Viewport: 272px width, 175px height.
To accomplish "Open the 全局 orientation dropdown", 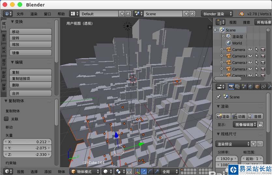I will point(169,171).
